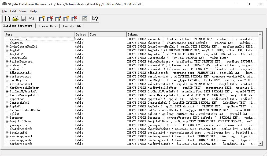
Task: Switch to the Execute SQL tab
Action: pos(72,26)
